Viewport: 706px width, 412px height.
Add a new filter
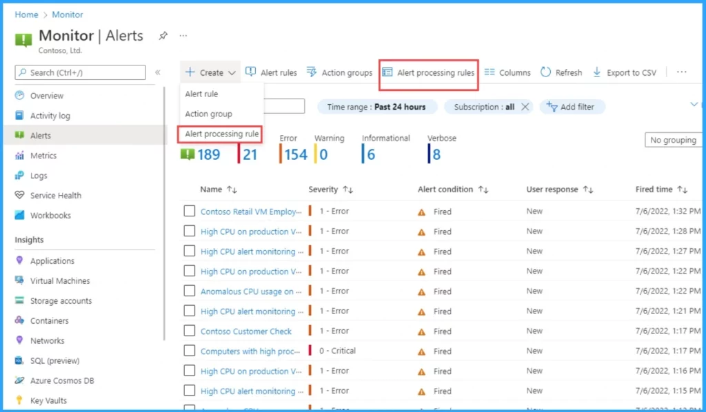[x=571, y=107]
